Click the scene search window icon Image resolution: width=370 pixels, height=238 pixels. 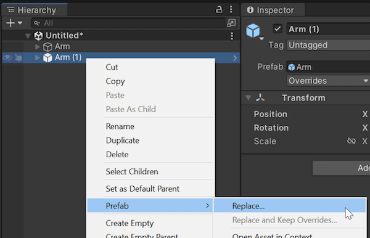pyautogui.click(x=231, y=23)
